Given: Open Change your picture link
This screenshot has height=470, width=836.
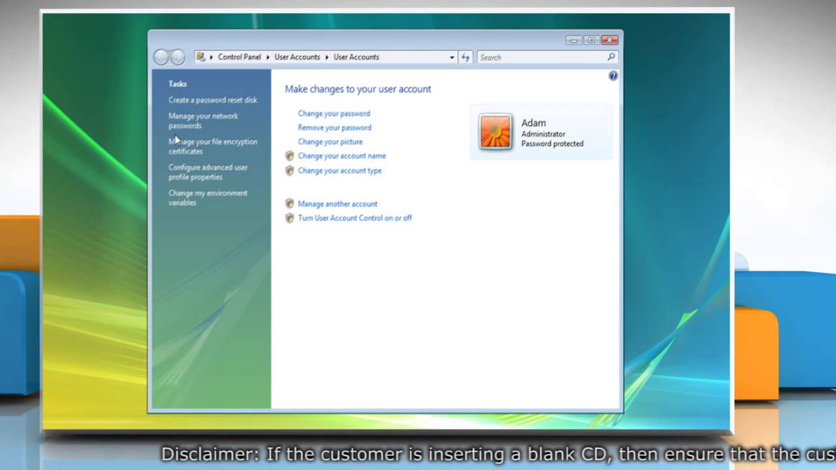Looking at the screenshot, I should point(330,142).
